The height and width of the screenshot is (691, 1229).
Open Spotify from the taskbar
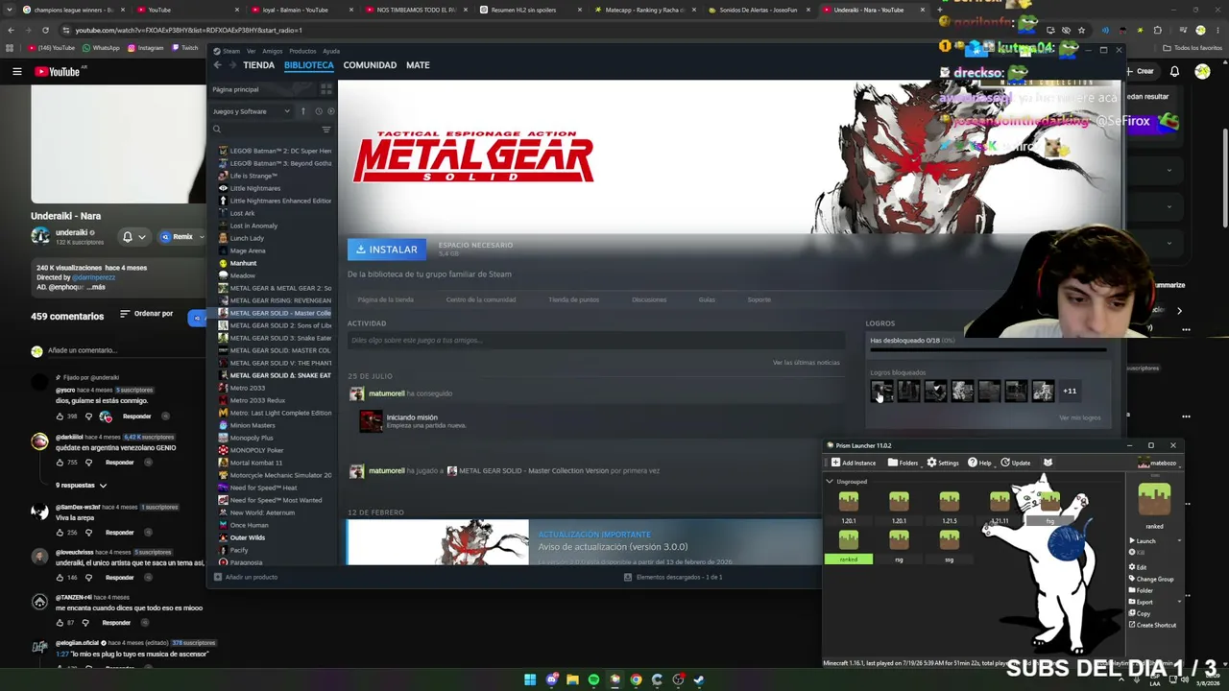tap(593, 679)
